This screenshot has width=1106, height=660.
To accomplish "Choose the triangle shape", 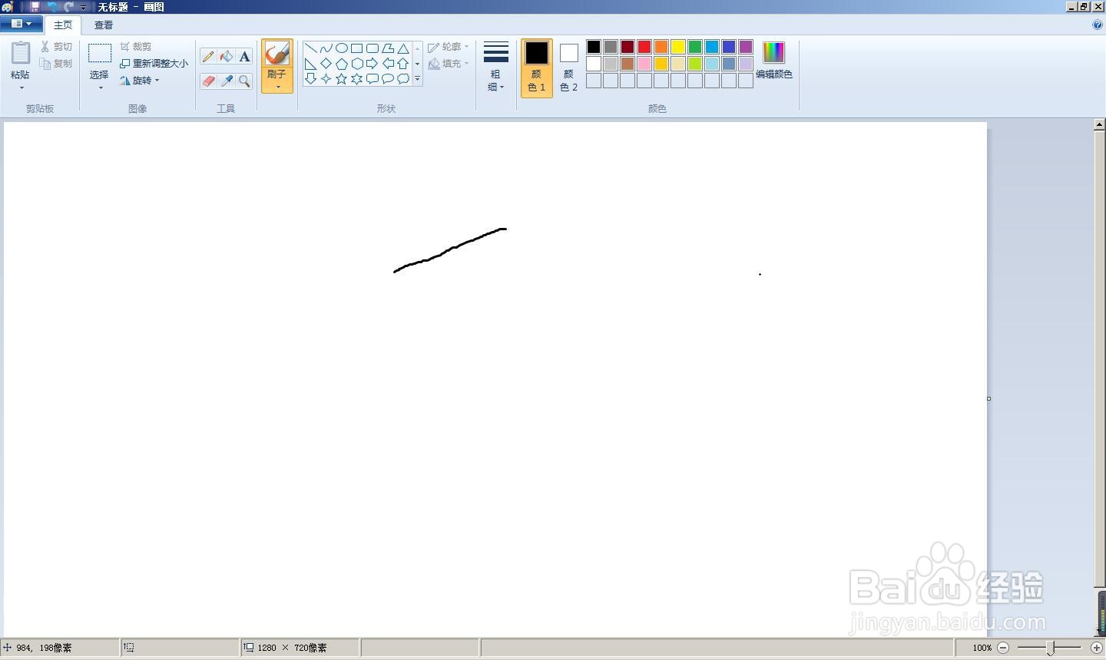I will coord(403,48).
